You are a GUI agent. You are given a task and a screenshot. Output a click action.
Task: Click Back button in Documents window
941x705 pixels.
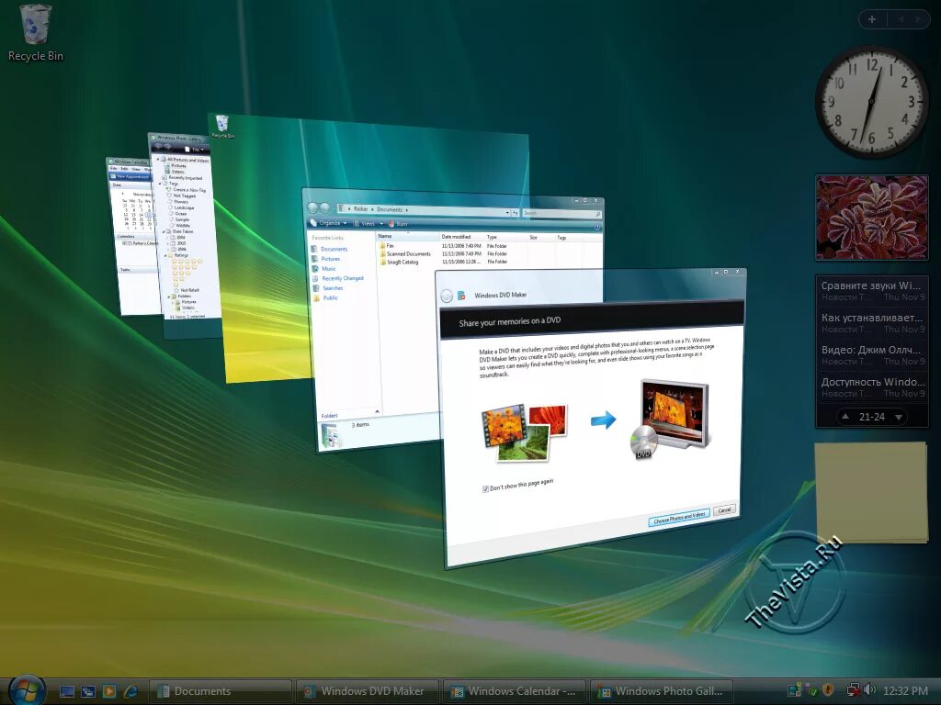(312, 207)
